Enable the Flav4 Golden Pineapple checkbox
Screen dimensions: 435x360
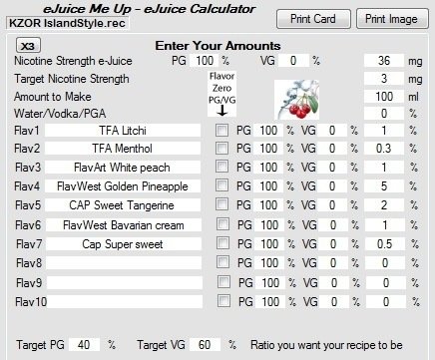[x=221, y=185]
